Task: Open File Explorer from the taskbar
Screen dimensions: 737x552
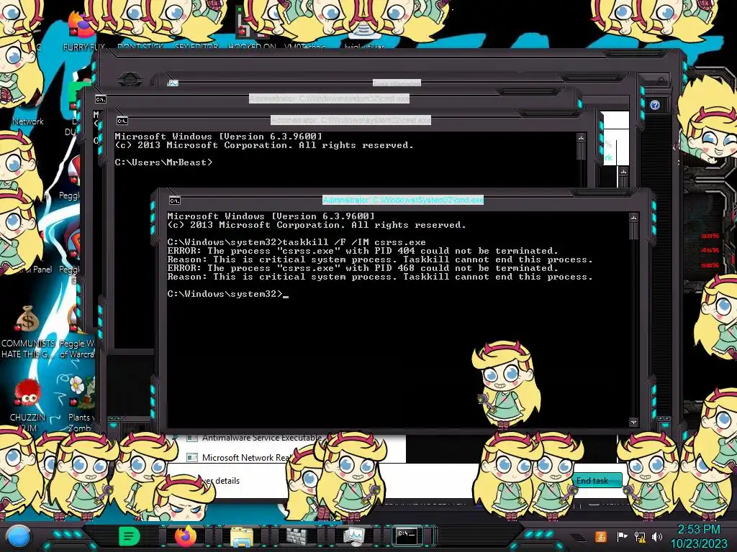Action: tap(242, 537)
